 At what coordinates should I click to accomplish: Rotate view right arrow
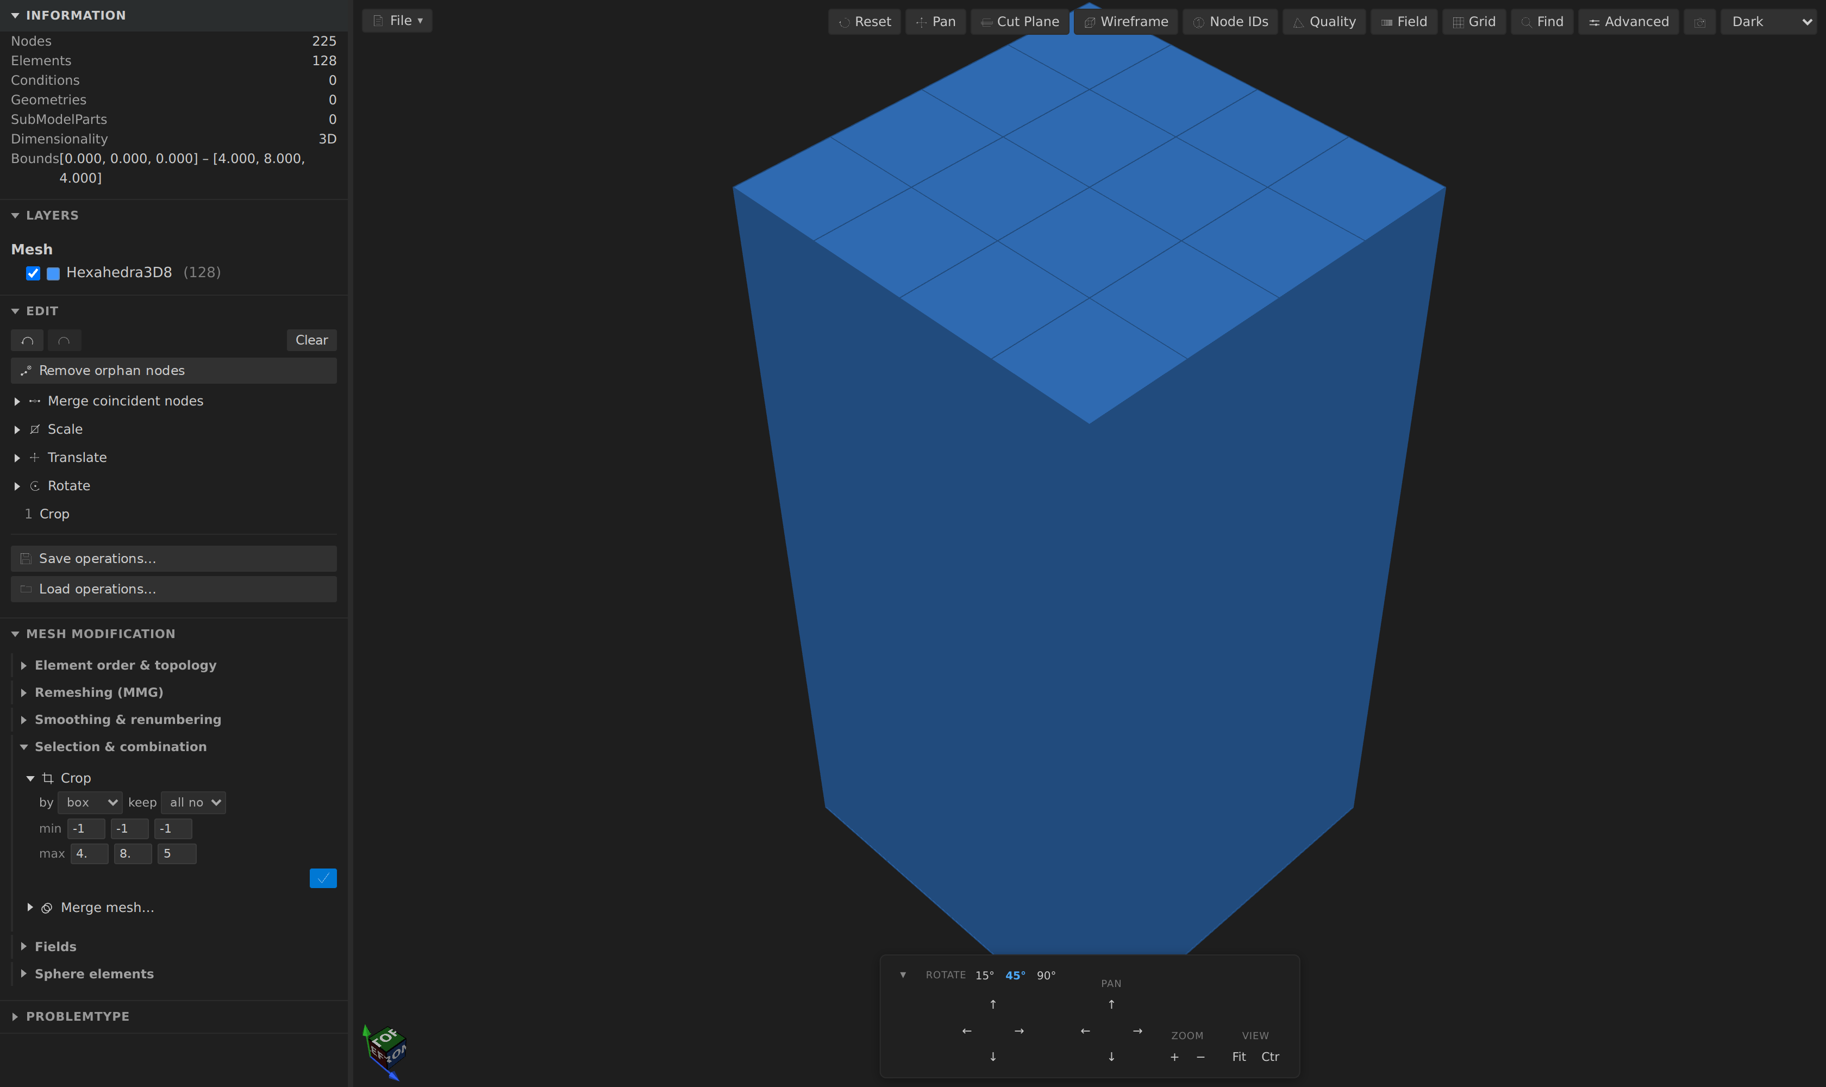(x=1019, y=1030)
